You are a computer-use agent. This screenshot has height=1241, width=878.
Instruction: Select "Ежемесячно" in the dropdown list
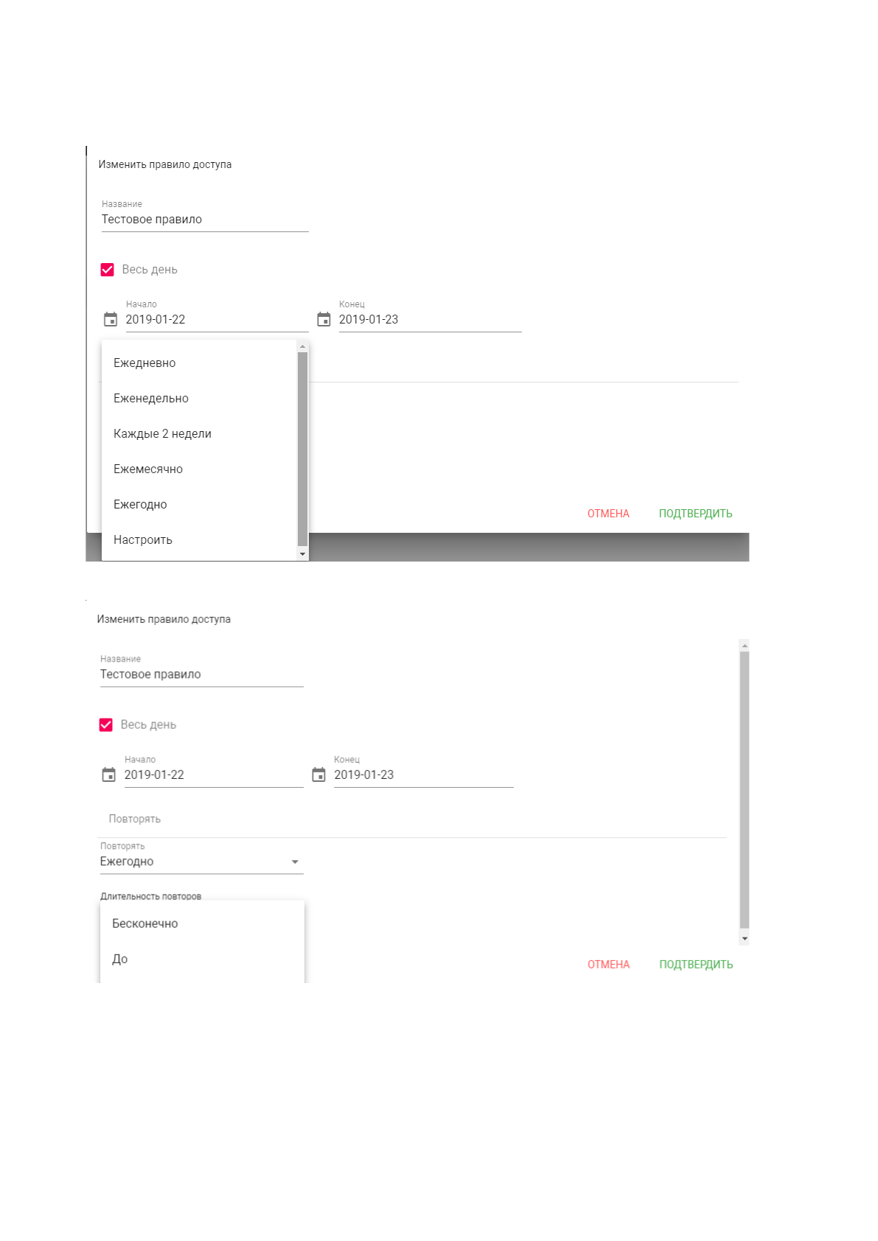click(148, 469)
